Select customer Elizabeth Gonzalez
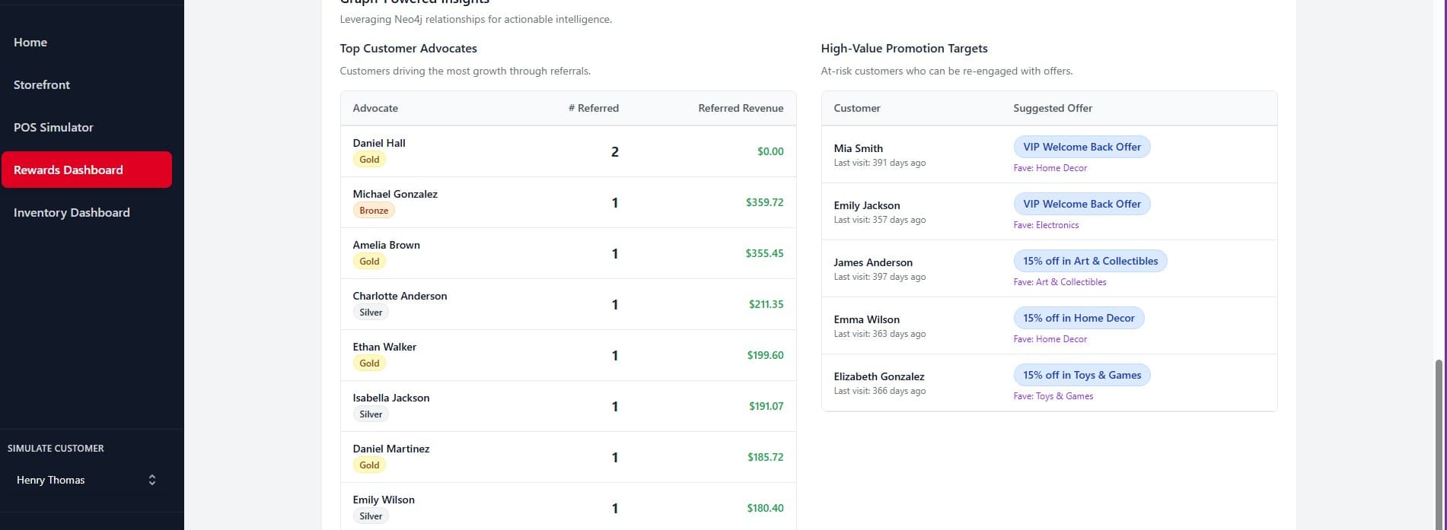 [878, 376]
